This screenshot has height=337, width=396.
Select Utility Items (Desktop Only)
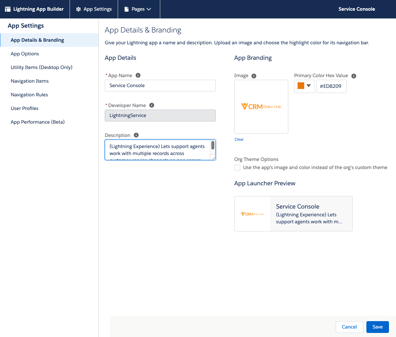41,68
